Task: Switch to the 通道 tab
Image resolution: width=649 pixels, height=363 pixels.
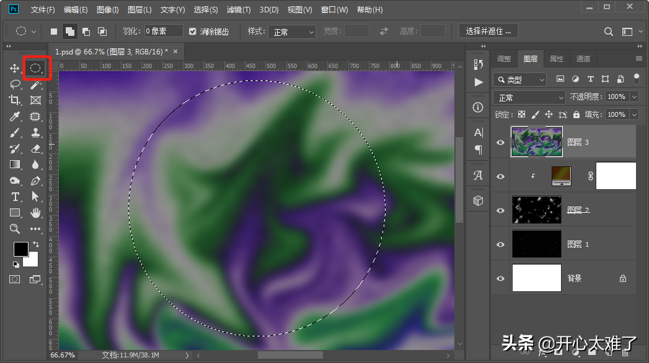Action: click(583, 59)
